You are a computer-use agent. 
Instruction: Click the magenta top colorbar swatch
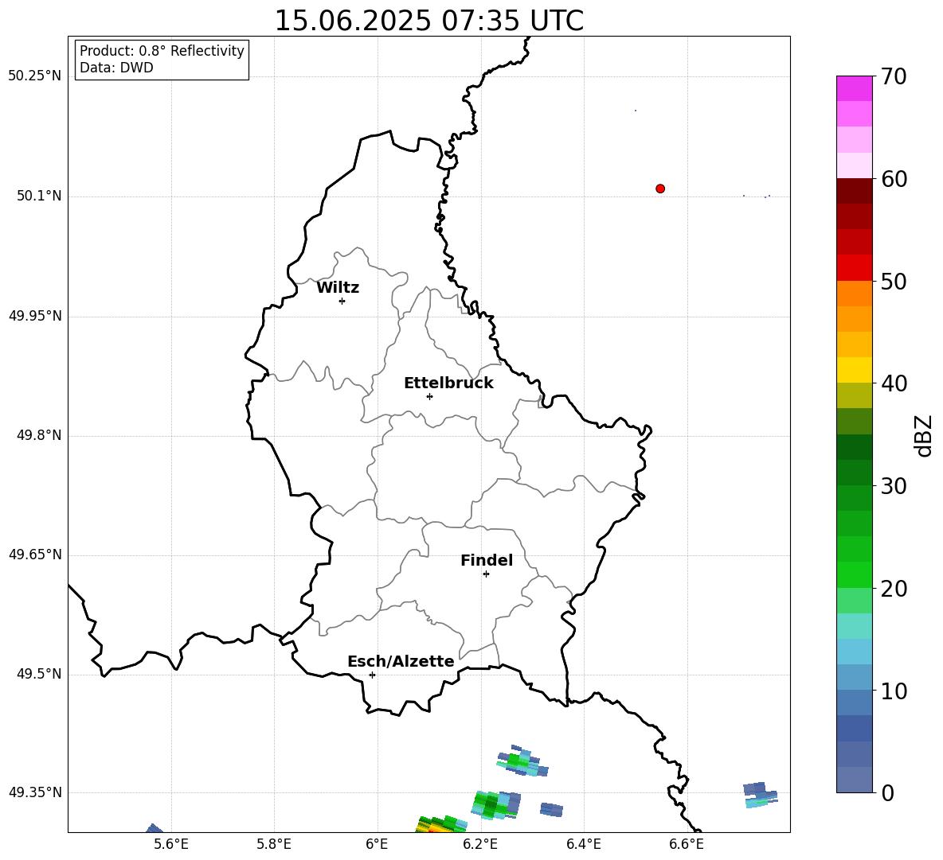click(855, 88)
